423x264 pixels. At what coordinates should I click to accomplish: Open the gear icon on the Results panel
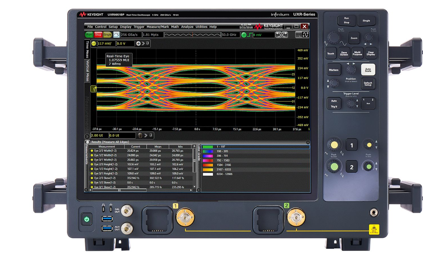(87, 142)
